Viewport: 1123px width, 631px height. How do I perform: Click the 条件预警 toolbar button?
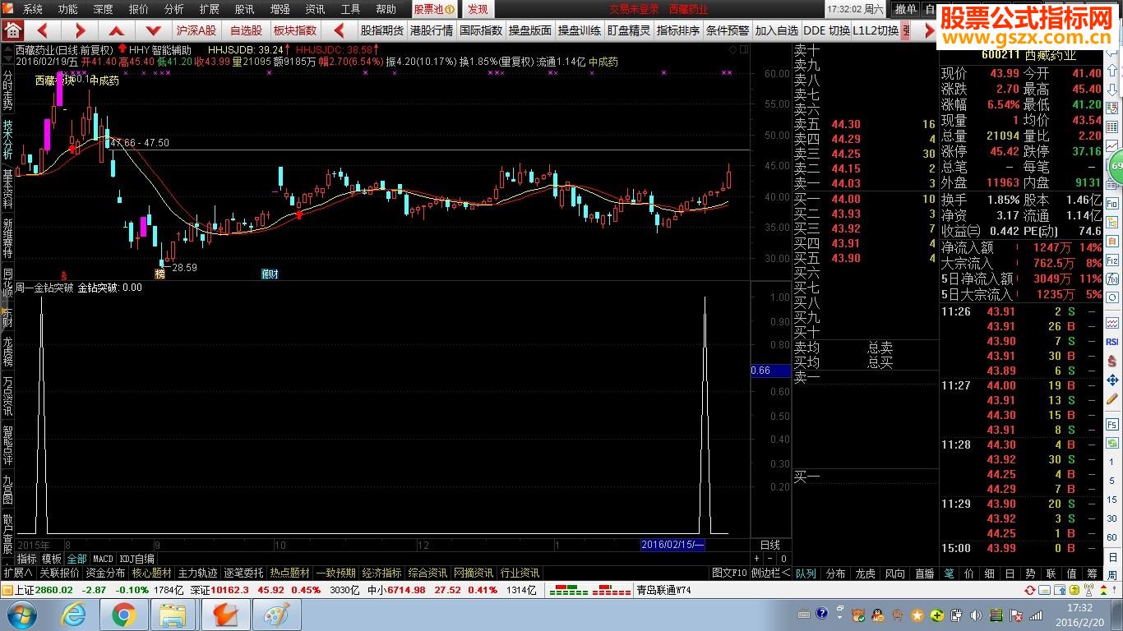(x=728, y=30)
